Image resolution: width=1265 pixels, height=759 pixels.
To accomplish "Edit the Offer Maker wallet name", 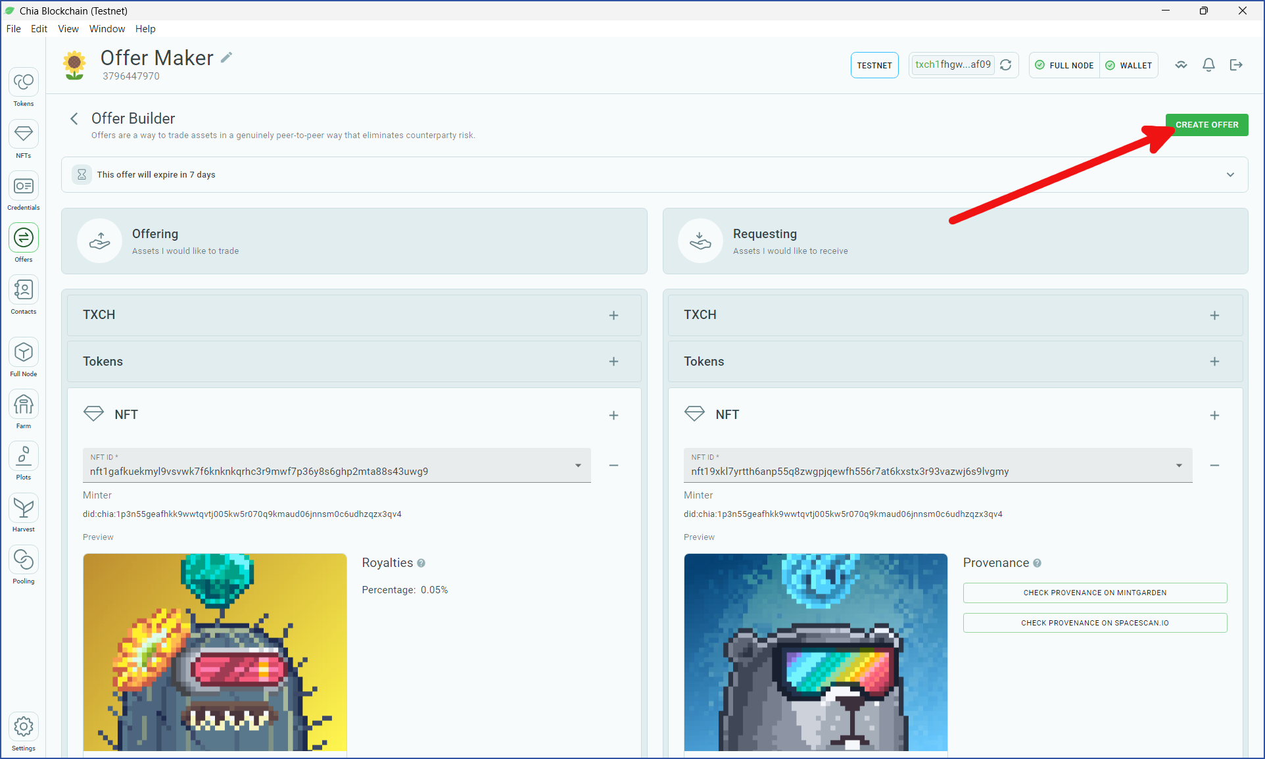I will pyautogui.click(x=227, y=58).
